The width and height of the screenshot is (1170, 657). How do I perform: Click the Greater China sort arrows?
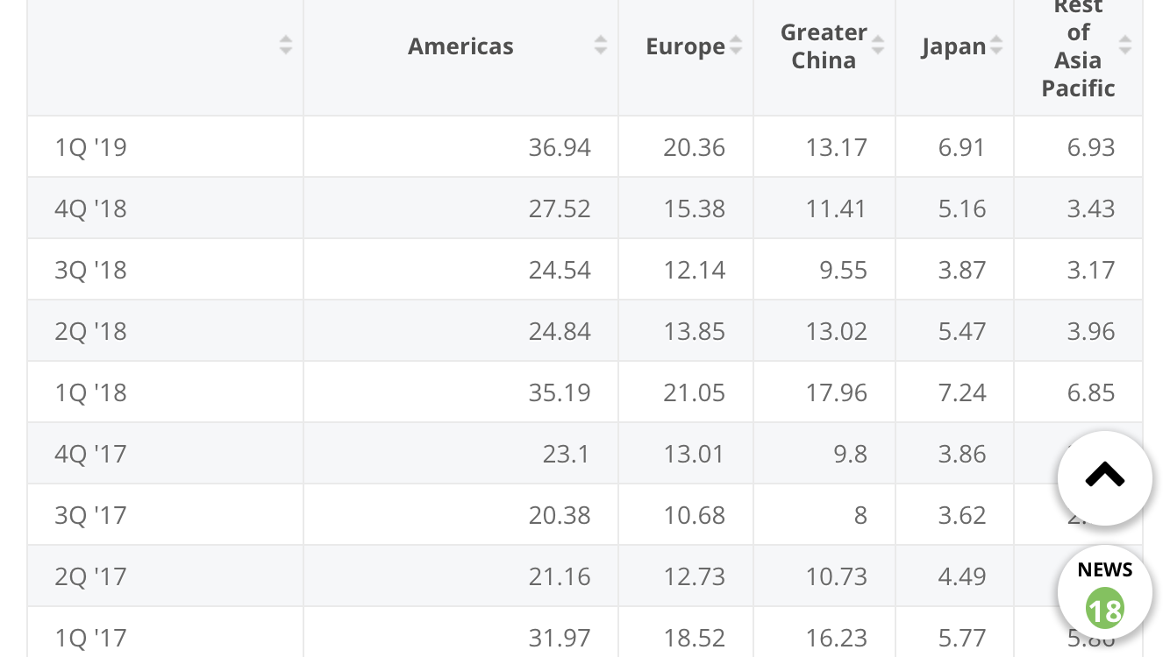(877, 45)
